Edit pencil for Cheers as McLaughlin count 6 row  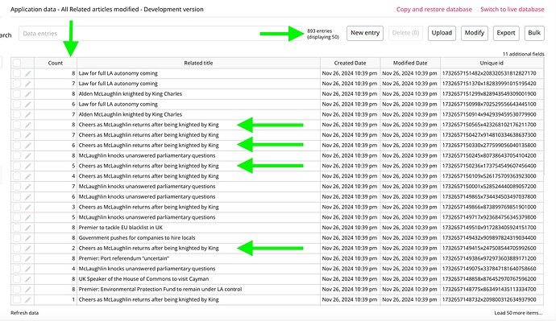27,145
